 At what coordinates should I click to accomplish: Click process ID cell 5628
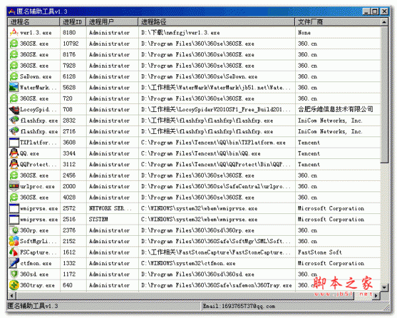point(69,87)
